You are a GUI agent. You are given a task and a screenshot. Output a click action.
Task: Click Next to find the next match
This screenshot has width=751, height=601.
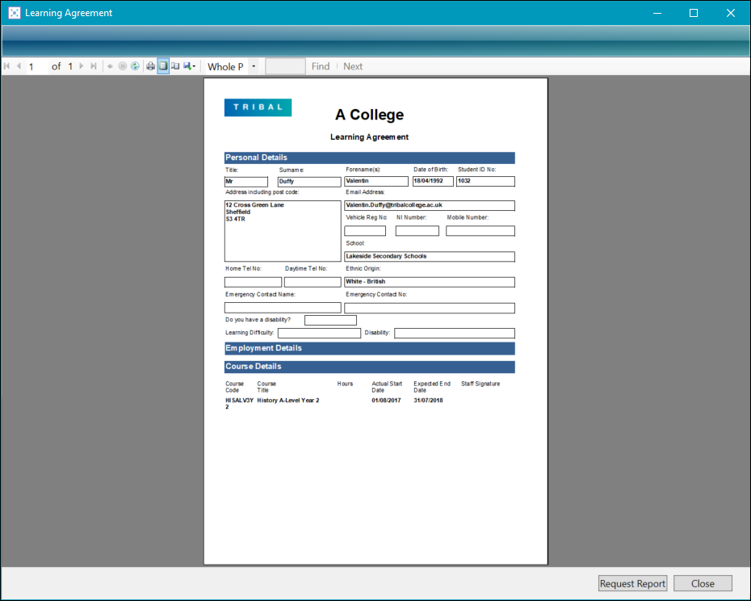pos(353,66)
